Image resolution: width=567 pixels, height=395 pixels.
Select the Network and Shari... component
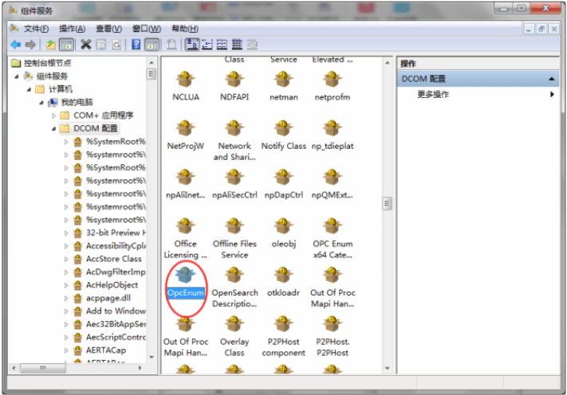[234, 140]
